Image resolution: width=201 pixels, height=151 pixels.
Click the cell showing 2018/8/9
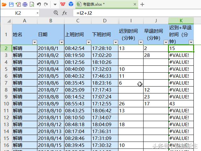(51, 104)
